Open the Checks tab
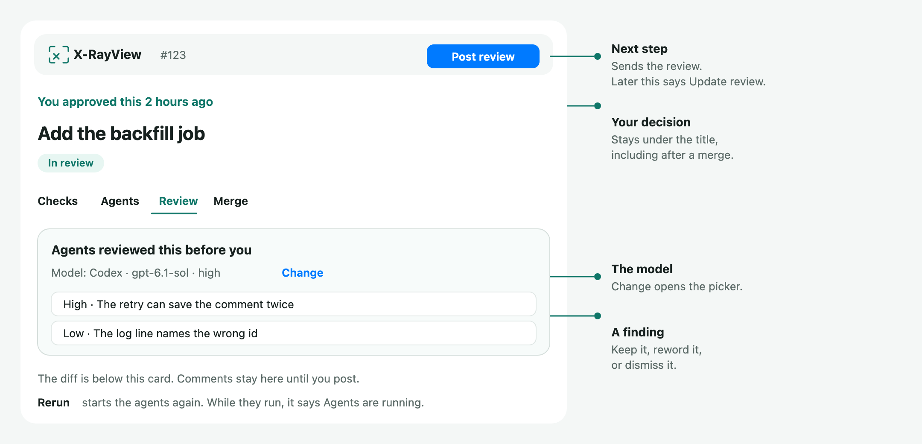Screen dimensions: 922x444 point(58,201)
